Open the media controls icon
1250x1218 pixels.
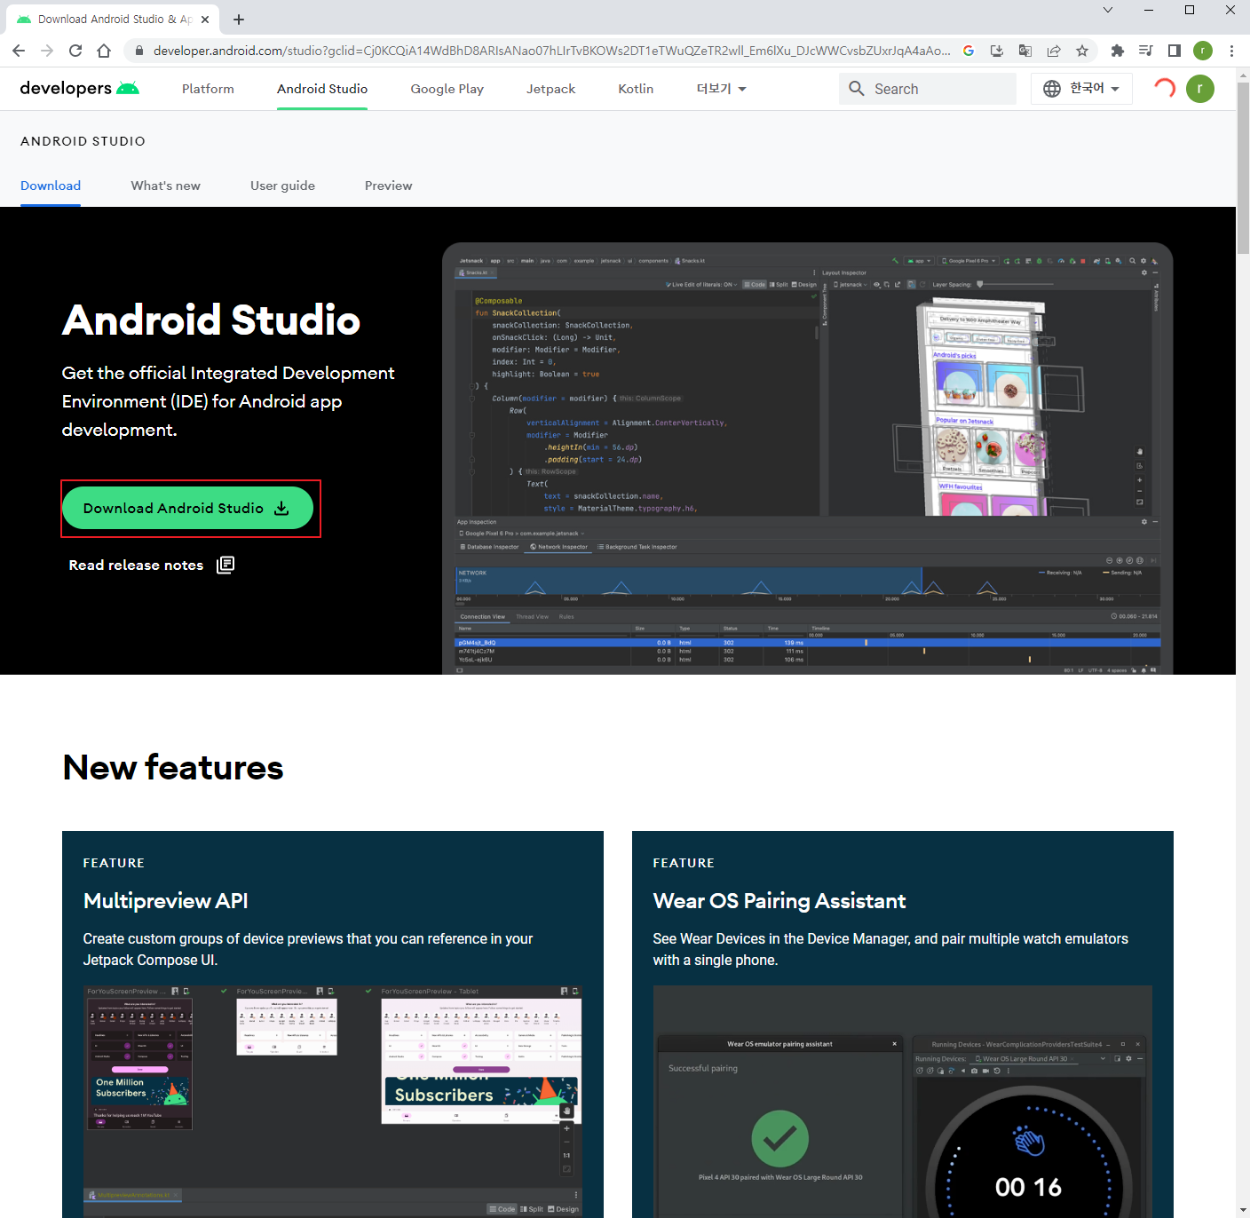1146,51
